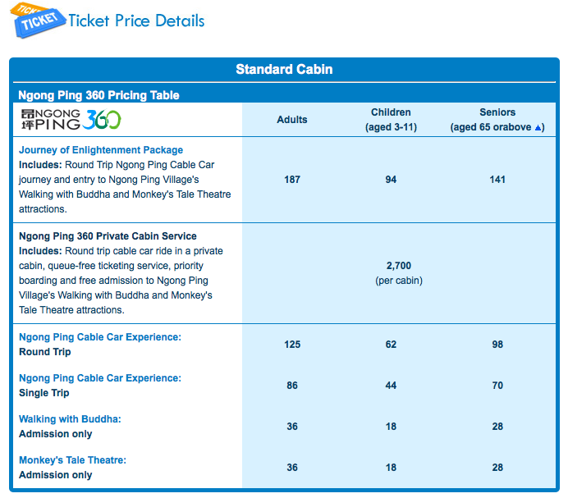The width and height of the screenshot is (568, 498).
Task: Click the Round Trip children price 62
Action: click(x=391, y=345)
